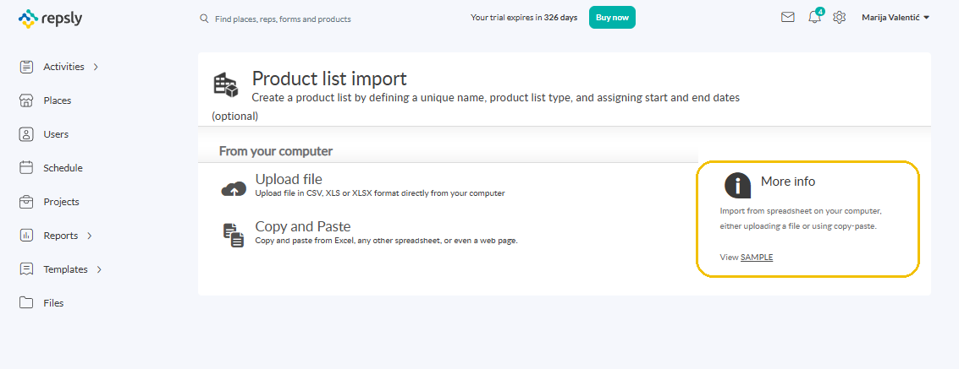Click the Repsly logo
This screenshot has width=959, height=369.
point(50,19)
